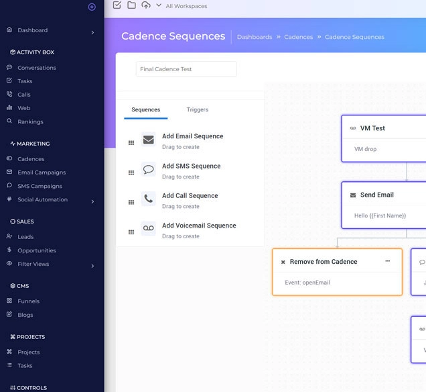The height and width of the screenshot is (392, 426).
Task: Click the cloud upload icon in top bar
Action: pyautogui.click(x=145, y=5)
